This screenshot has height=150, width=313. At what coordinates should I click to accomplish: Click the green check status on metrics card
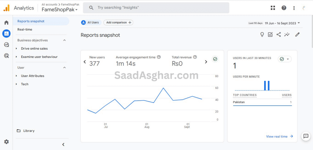pyautogui.click(x=215, y=59)
